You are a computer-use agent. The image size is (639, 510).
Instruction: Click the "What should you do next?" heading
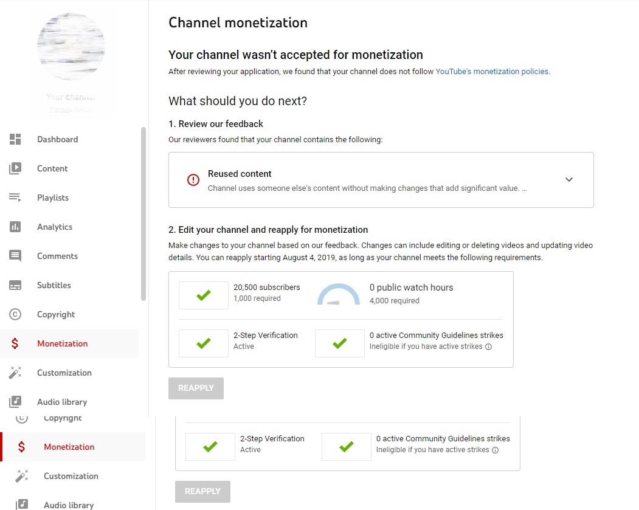point(238,101)
